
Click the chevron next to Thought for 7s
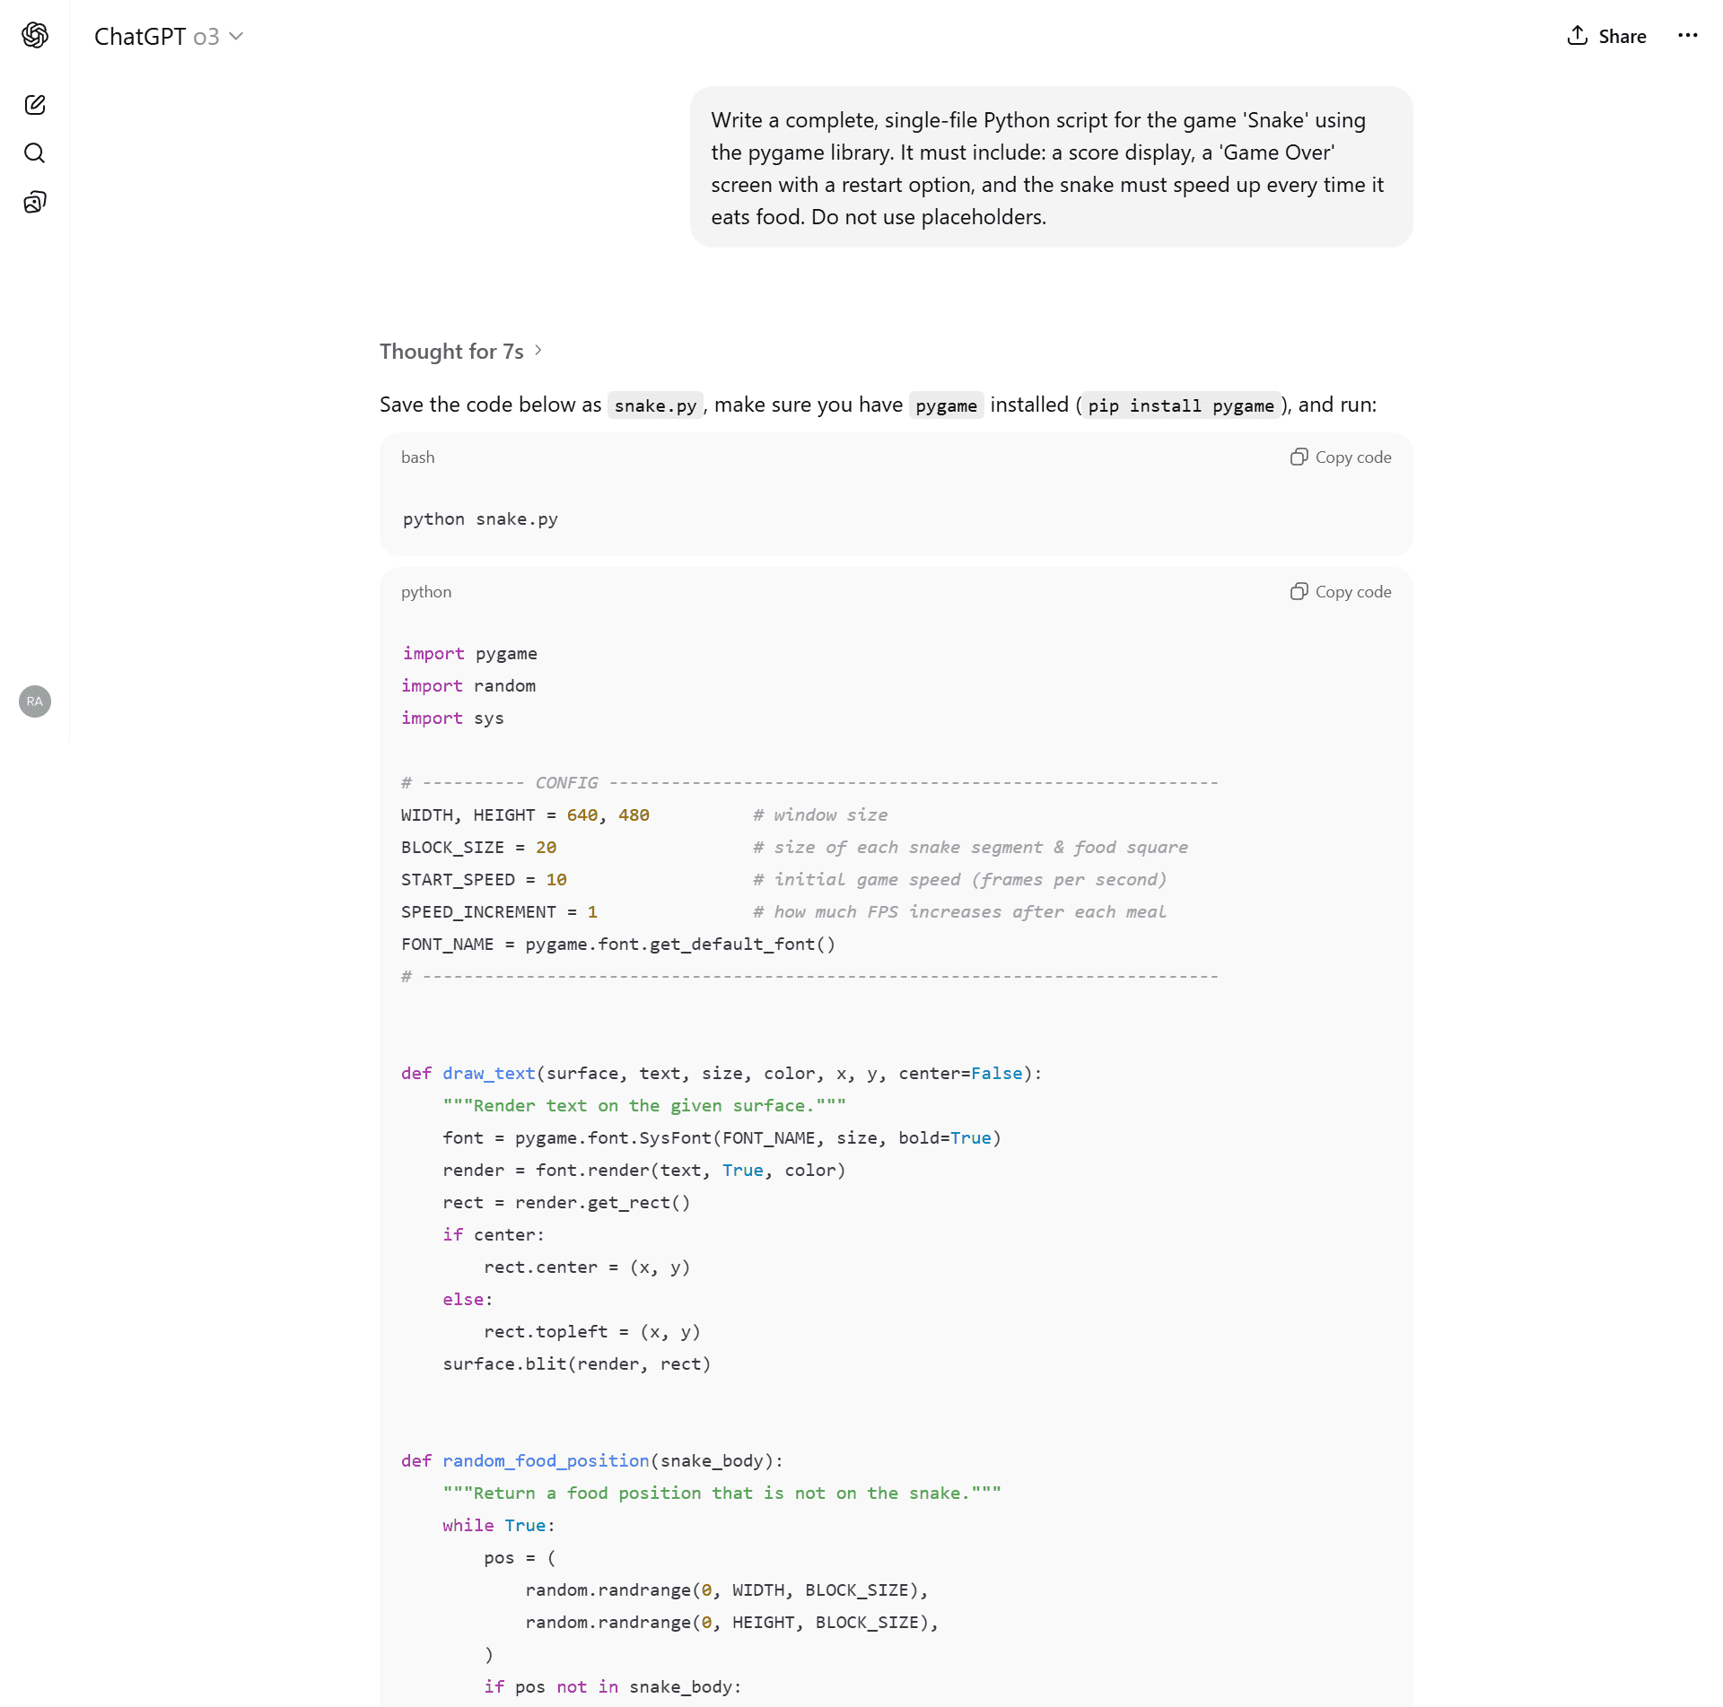pos(538,351)
